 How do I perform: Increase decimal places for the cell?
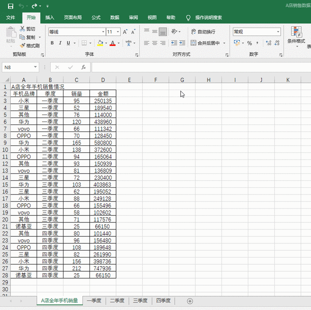[268, 43]
